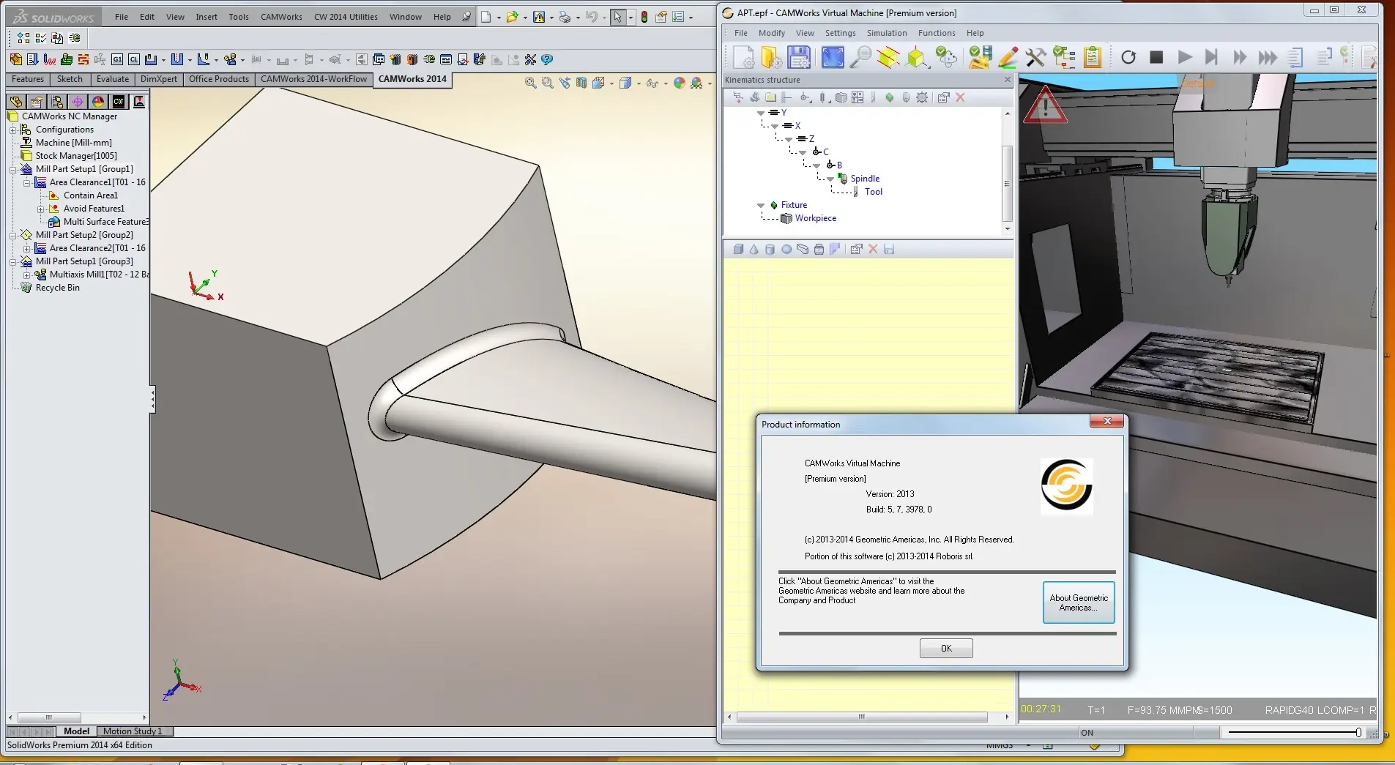Click the About Geometric Americas button
Viewport: 1395px width, 765px height.
click(1079, 602)
